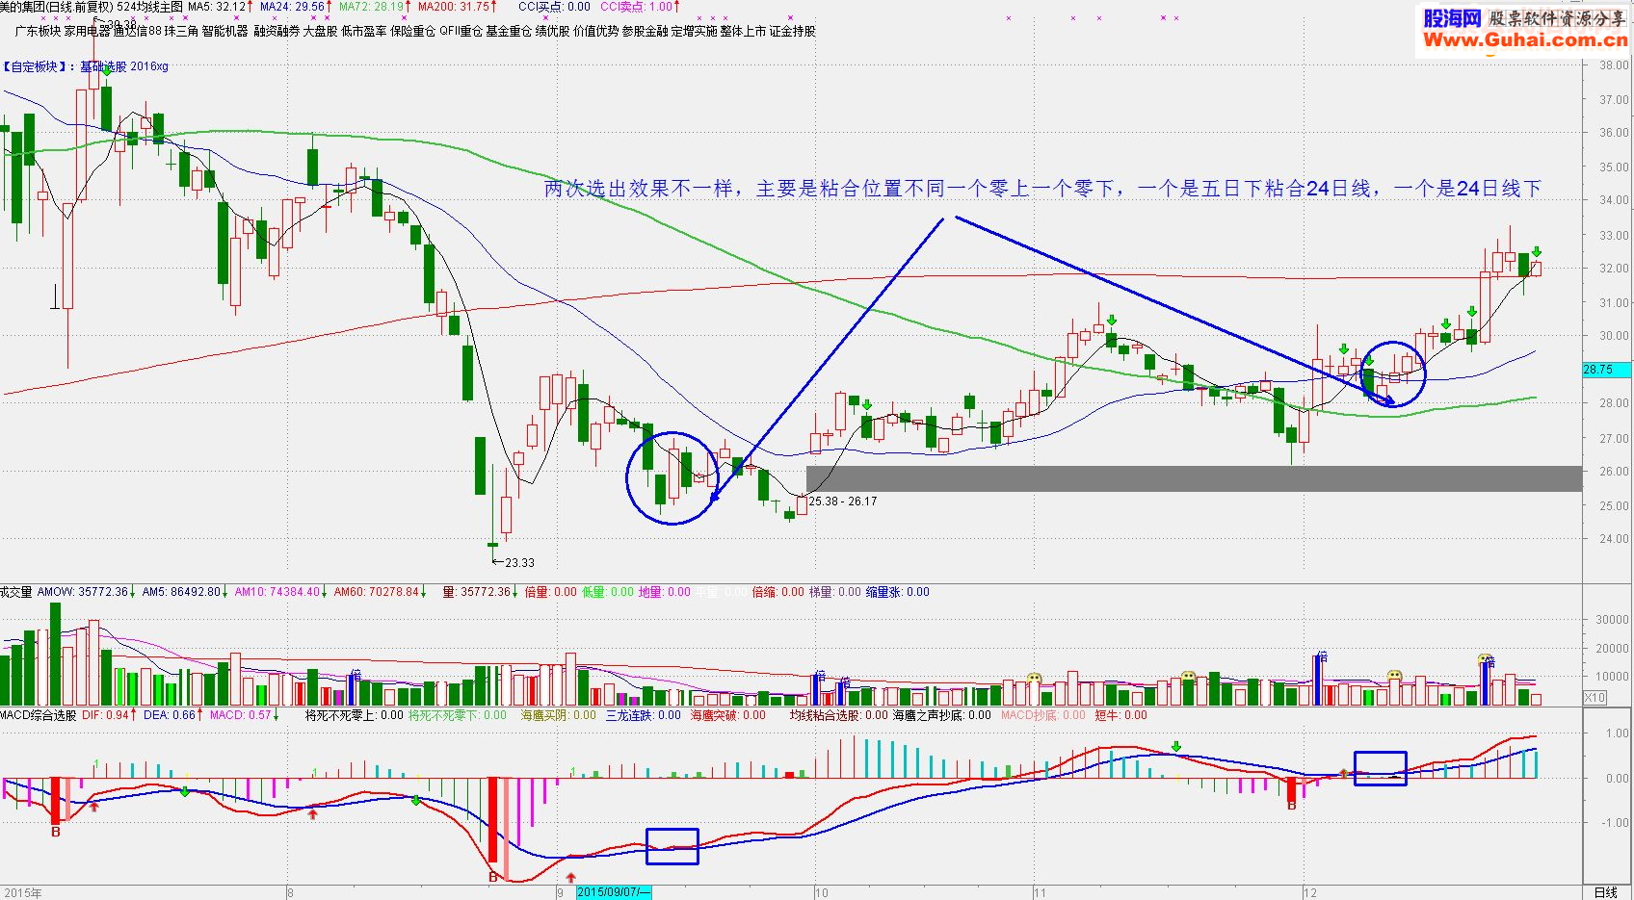Click the 2015/09/07 date marker on time axis
The height and width of the screenshot is (900, 1634).
click(614, 892)
